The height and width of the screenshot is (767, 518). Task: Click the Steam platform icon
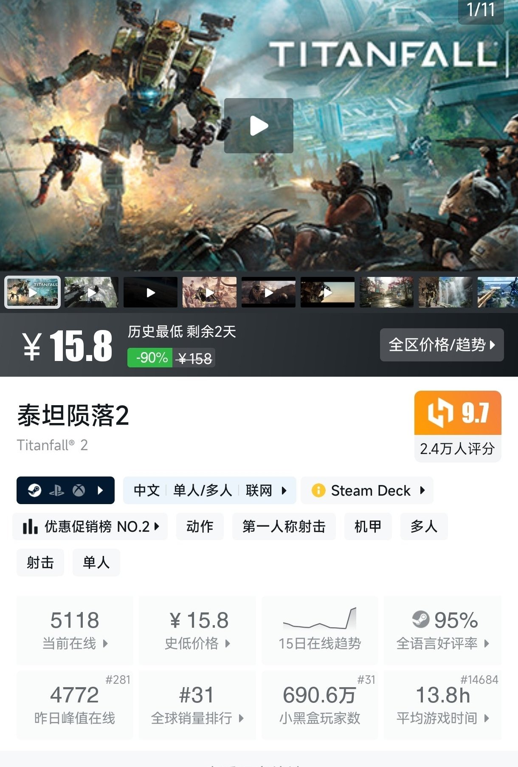coord(34,491)
